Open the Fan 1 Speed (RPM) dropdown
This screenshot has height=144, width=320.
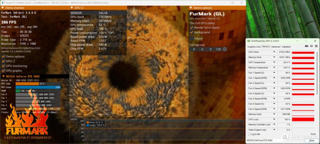pyautogui.click(x=274, y=78)
